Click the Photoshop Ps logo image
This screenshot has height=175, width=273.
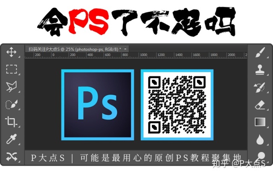click(x=98, y=105)
